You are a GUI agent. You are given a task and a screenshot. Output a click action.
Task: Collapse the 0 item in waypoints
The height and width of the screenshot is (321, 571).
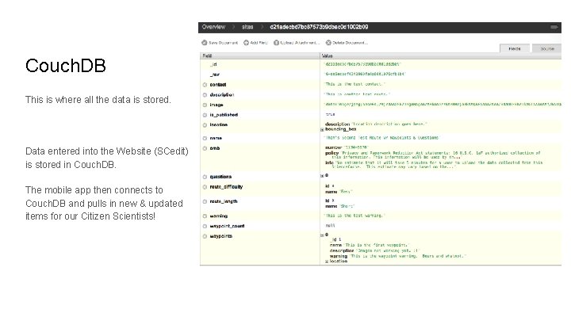click(x=322, y=235)
